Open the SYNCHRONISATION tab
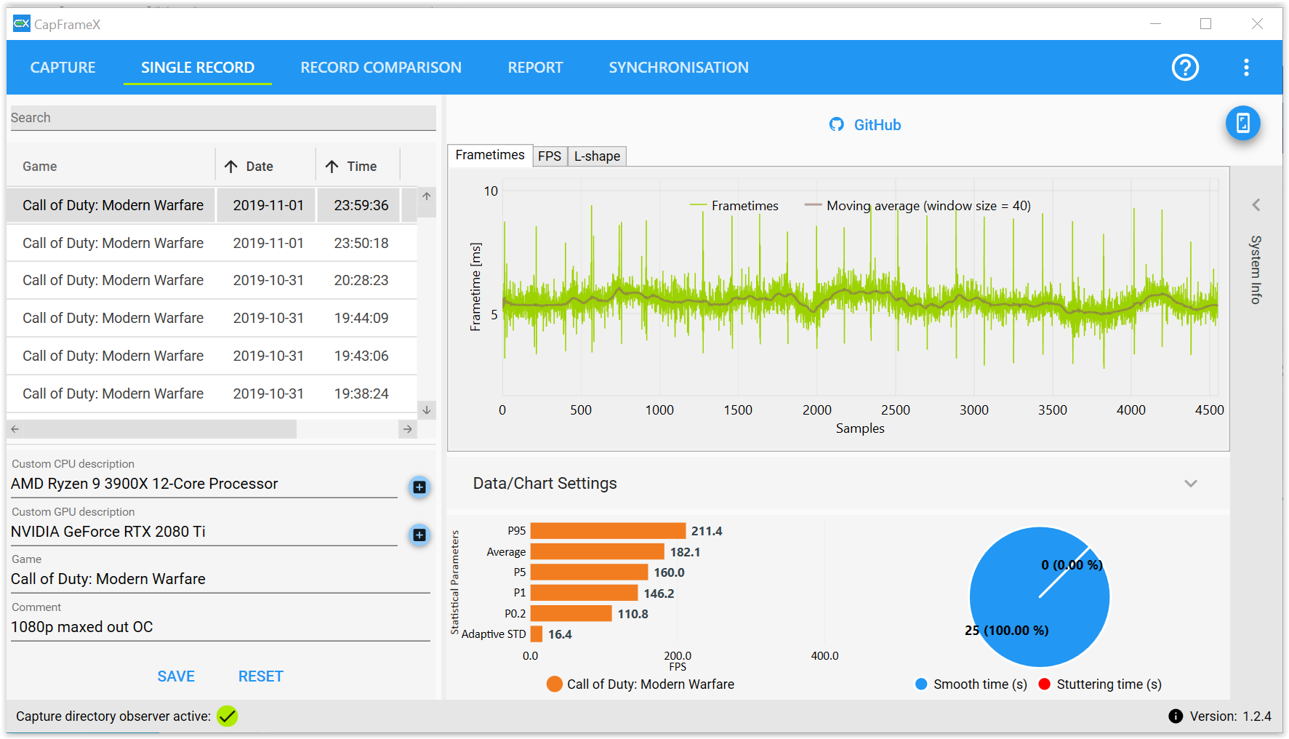 [x=678, y=68]
